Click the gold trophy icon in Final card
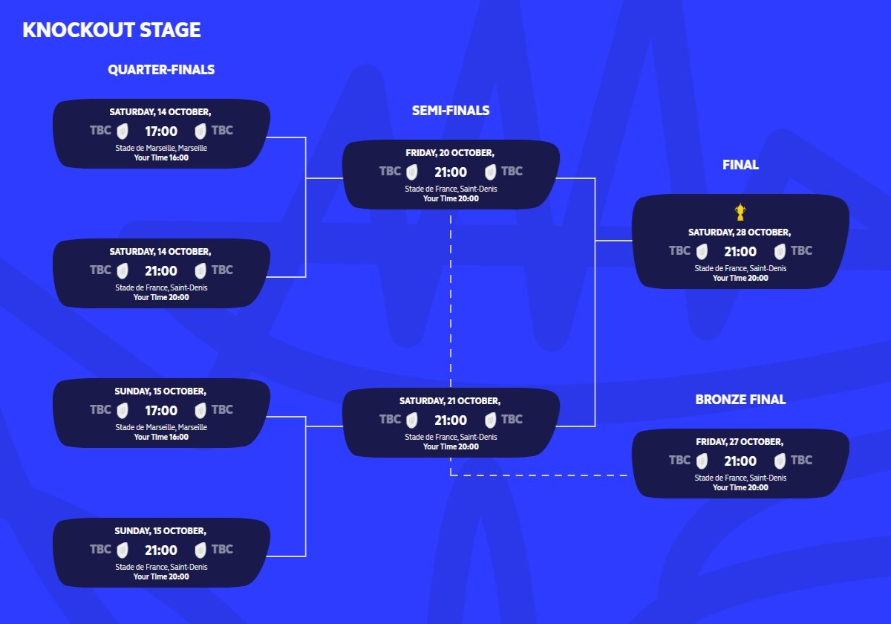 [740, 212]
